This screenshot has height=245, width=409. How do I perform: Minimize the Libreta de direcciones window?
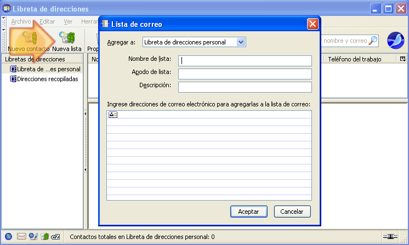[x=376, y=9]
